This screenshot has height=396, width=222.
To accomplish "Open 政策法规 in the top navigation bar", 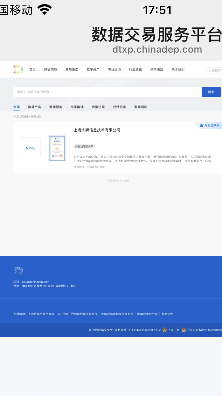I will (157, 70).
